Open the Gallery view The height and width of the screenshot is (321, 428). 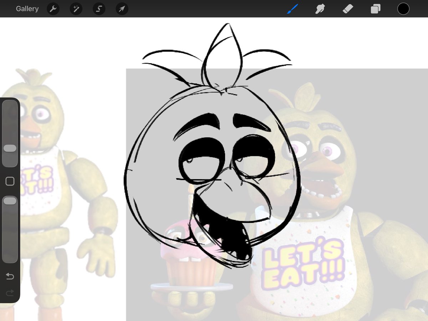click(x=27, y=9)
